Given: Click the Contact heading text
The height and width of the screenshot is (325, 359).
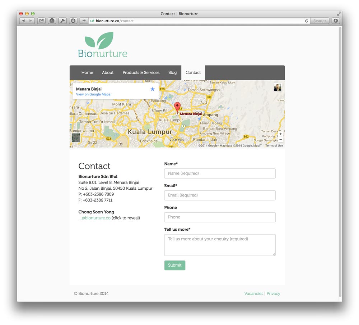Looking at the screenshot, I should (94, 166).
